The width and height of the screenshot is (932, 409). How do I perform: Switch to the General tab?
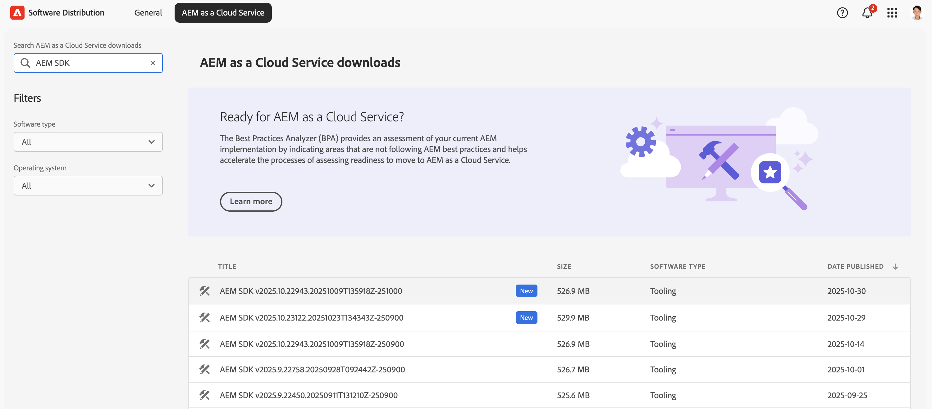(x=148, y=13)
